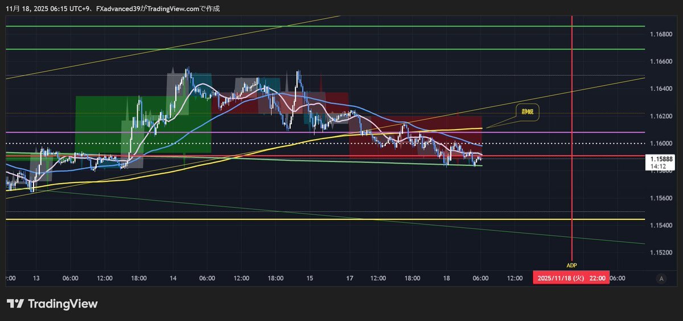Toggle the auto-scale "A" button
This screenshot has height=321, width=683.
pyautogui.click(x=661, y=278)
